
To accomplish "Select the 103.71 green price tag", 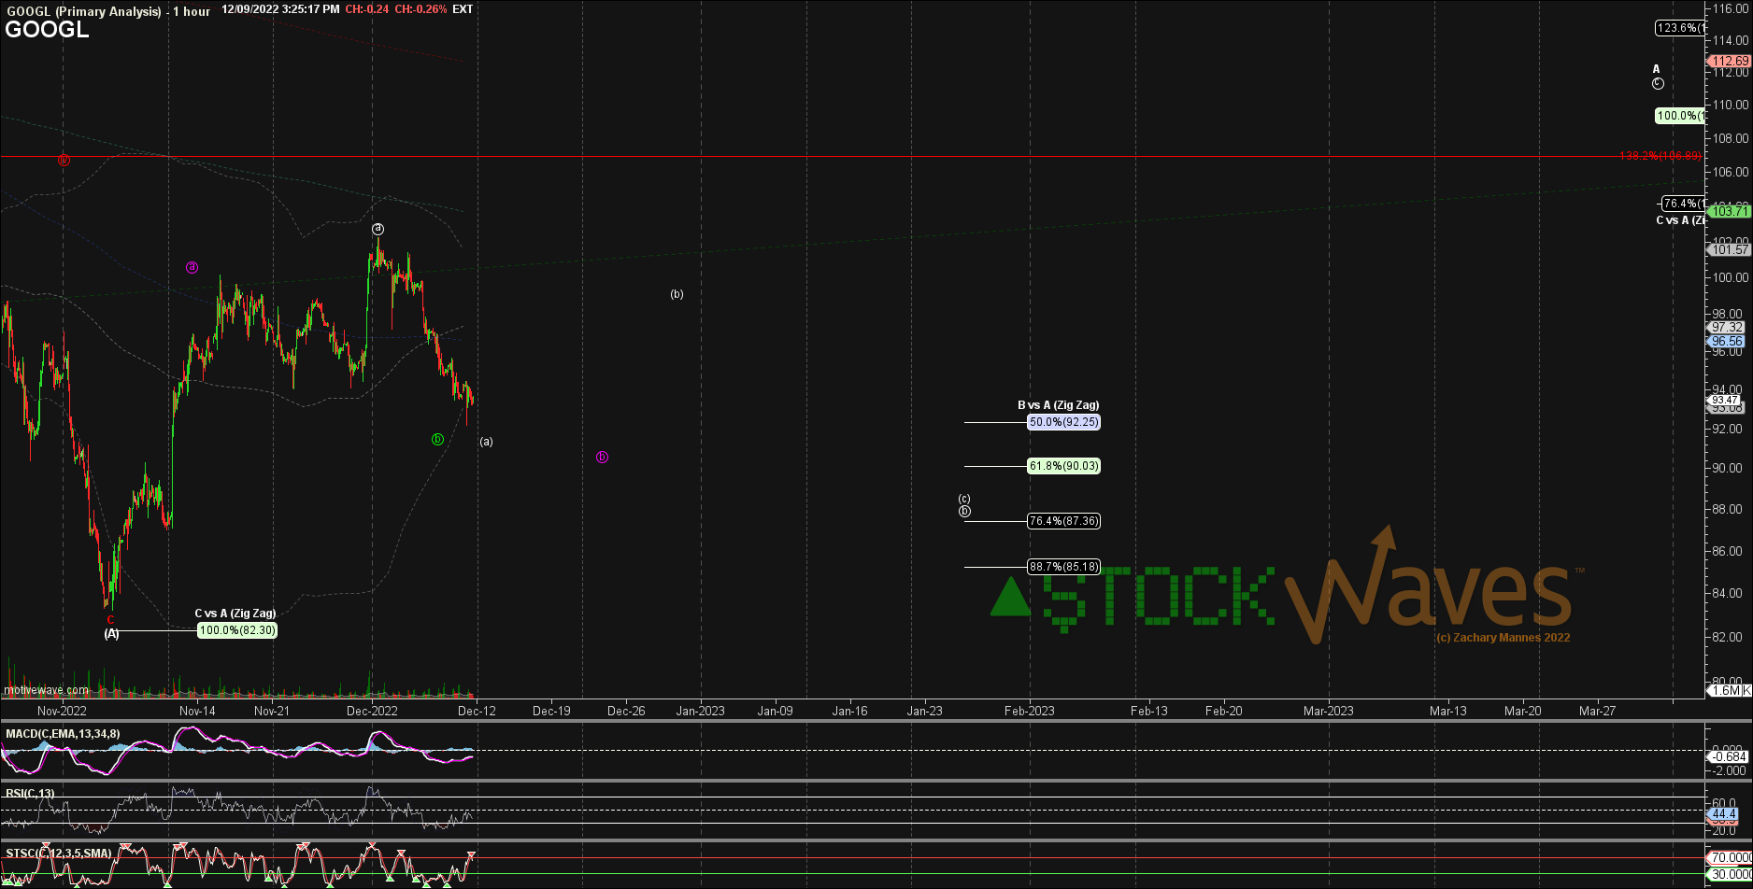I will pos(1729,212).
